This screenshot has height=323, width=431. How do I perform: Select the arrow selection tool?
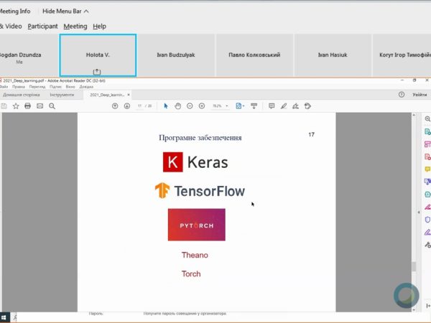pyautogui.click(x=166, y=106)
